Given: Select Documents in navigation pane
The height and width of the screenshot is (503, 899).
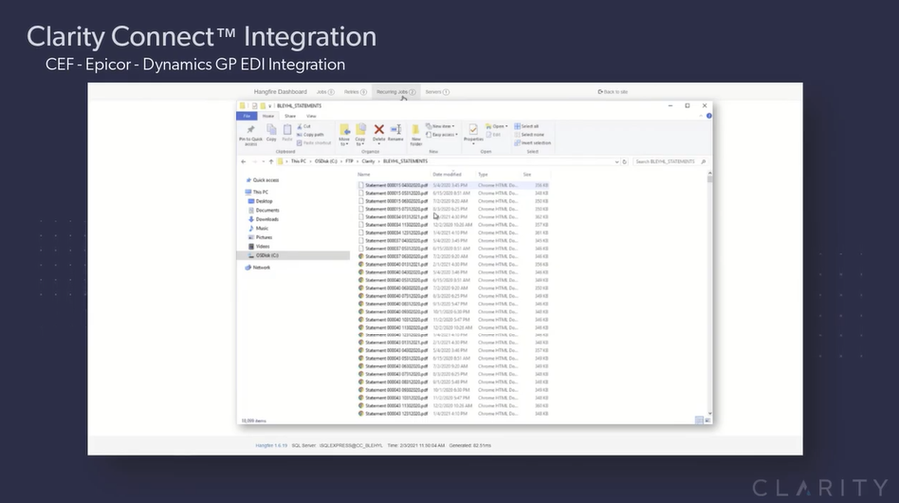Looking at the screenshot, I should click(264, 211).
